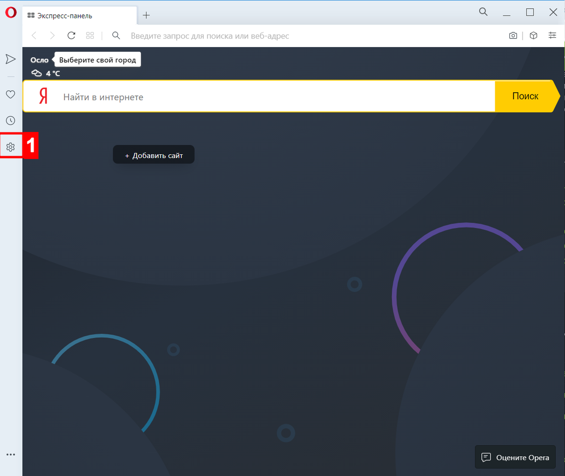Open the extensions cube icon
Viewport: 565px width, 476px height.
click(x=533, y=36)
